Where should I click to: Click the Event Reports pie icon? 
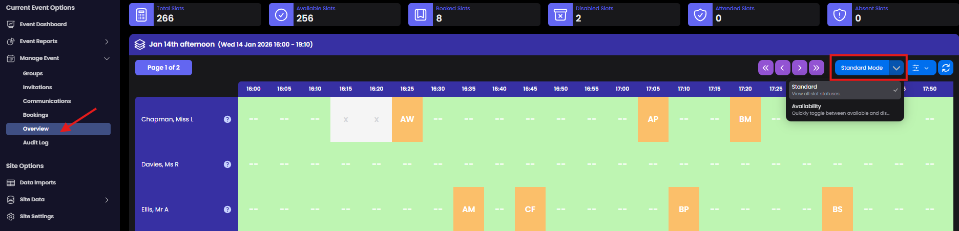11,41
